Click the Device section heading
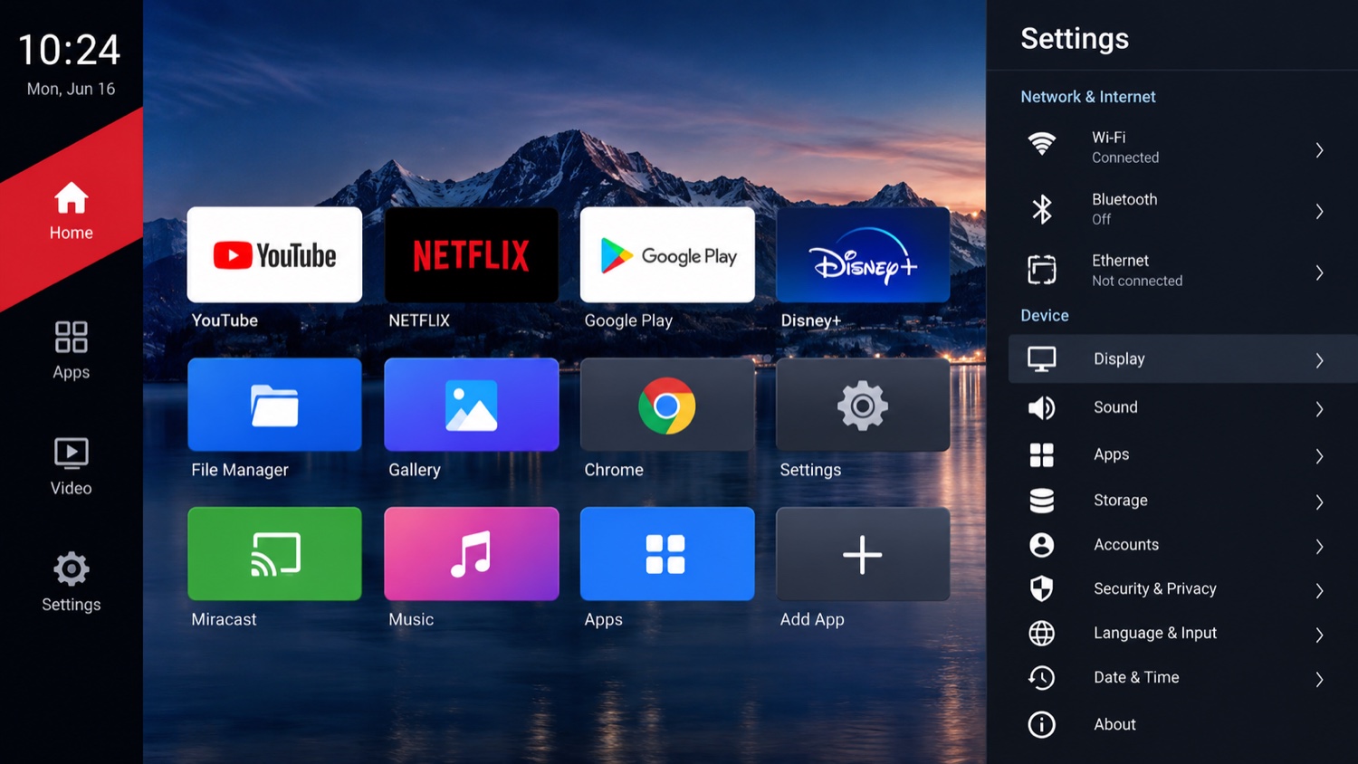The image size is (1358, 764). tap(1045, 316)
